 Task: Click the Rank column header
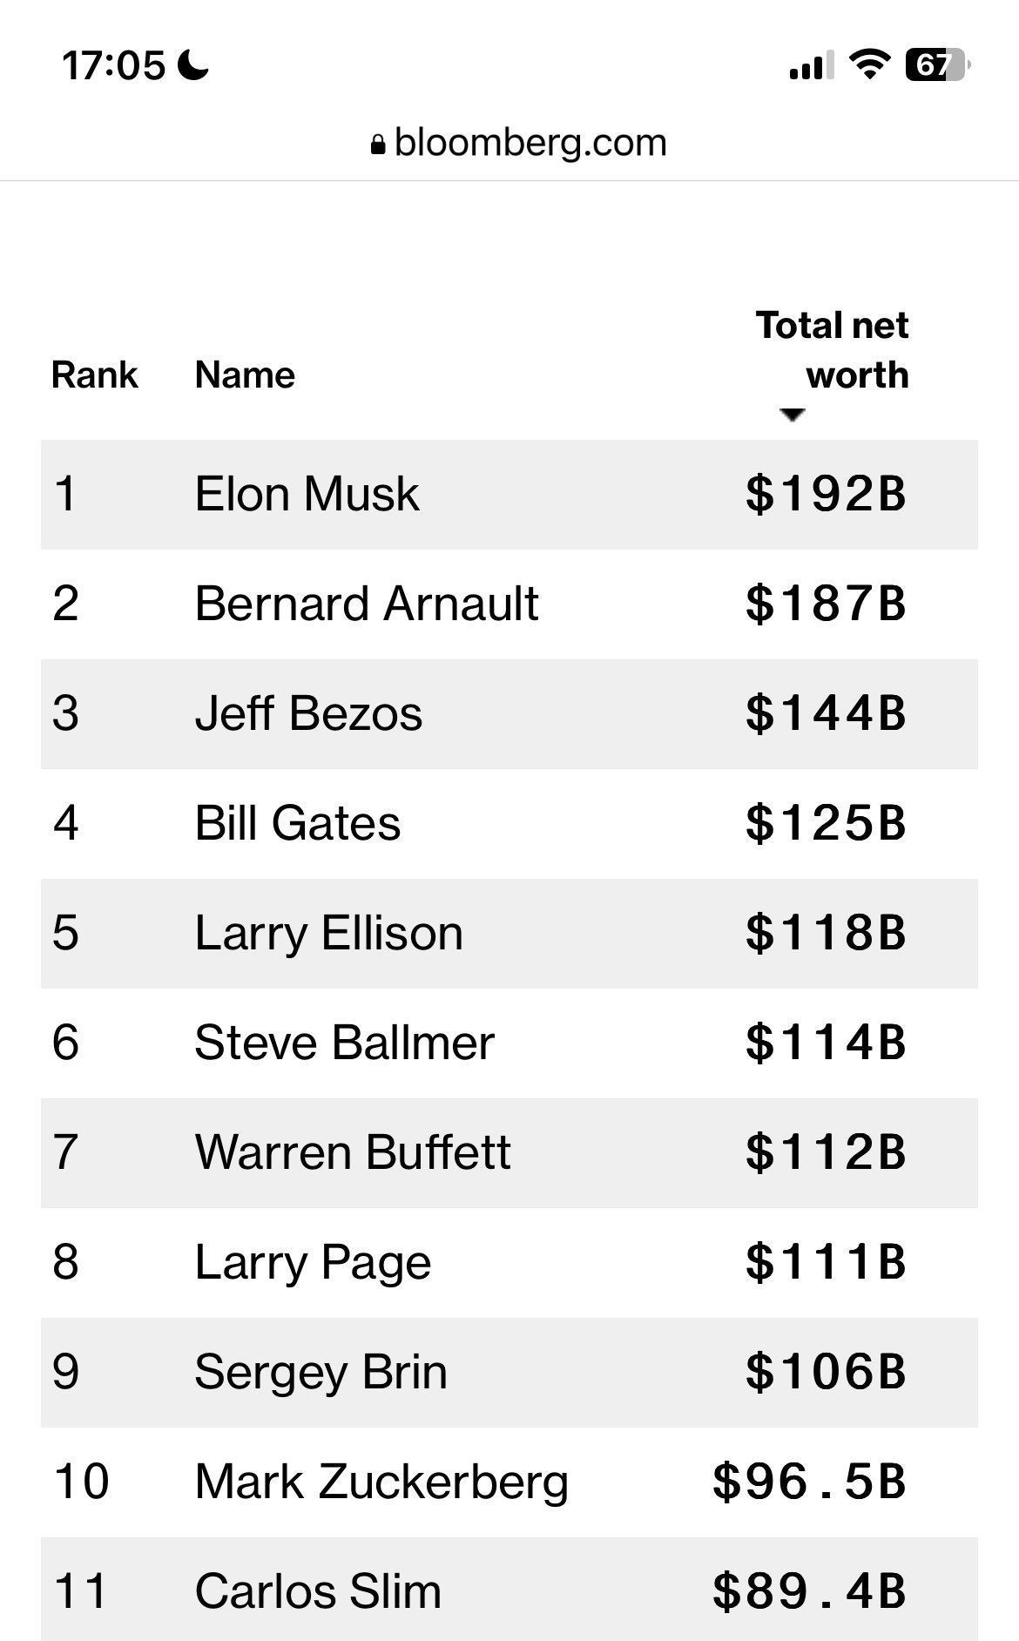[x=94, y=375]
